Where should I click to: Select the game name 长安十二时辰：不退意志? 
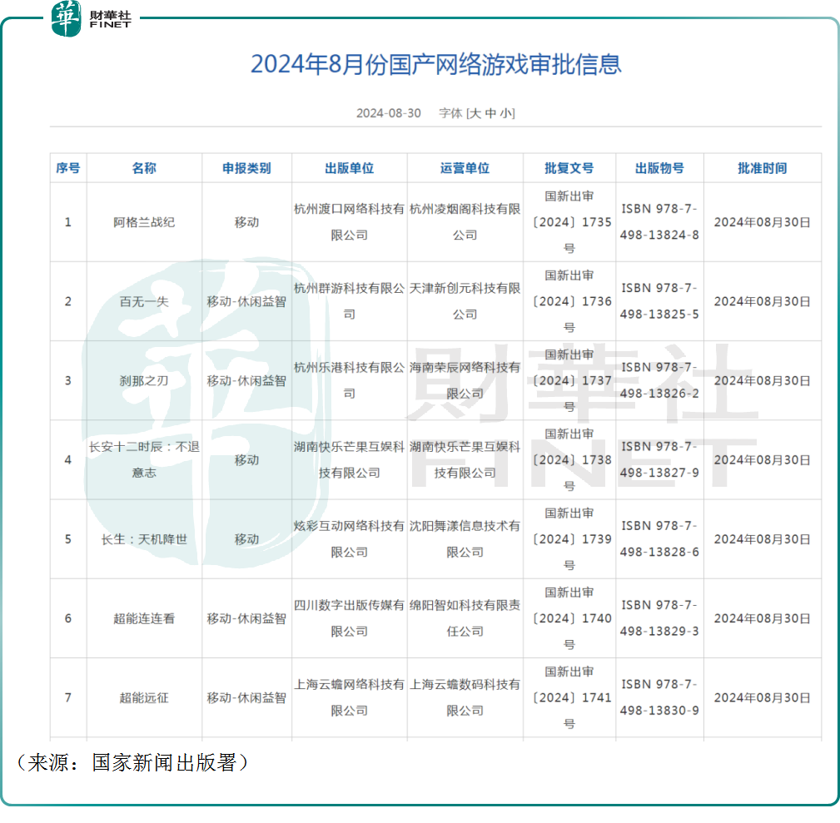[x=144, y=460]
